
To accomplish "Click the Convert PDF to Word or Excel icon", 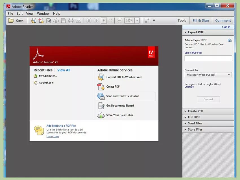I will (x=101, y=77).
